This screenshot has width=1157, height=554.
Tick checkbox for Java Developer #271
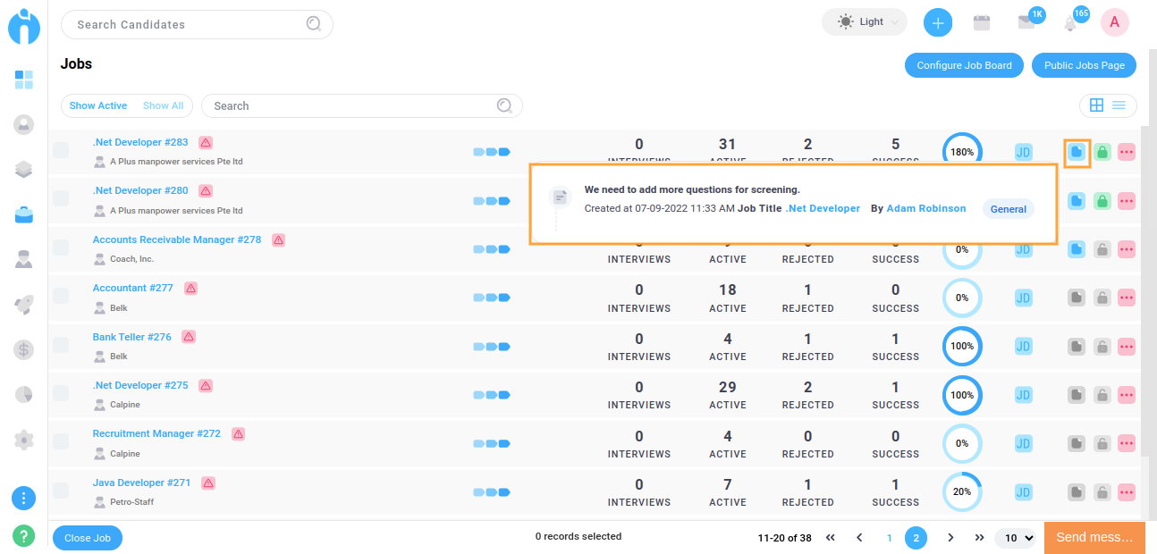click(x=61, y=491)
